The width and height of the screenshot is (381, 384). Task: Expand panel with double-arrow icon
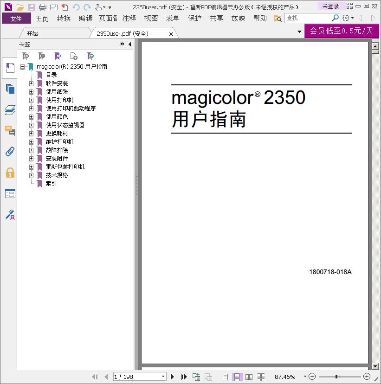click(122, 44)
